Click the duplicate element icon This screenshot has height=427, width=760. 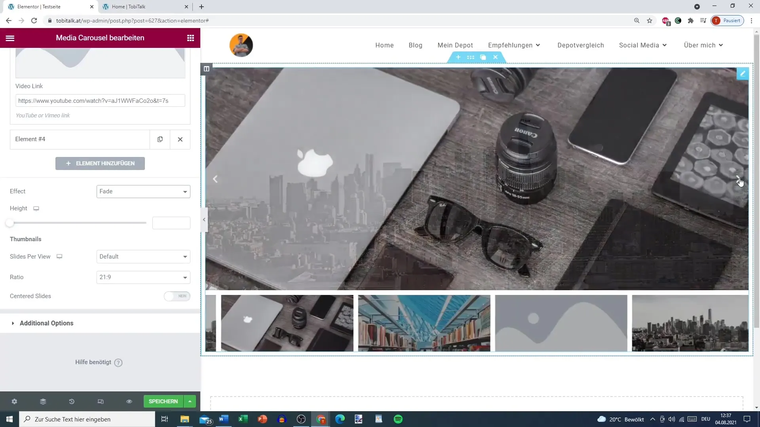click(160, 139)
